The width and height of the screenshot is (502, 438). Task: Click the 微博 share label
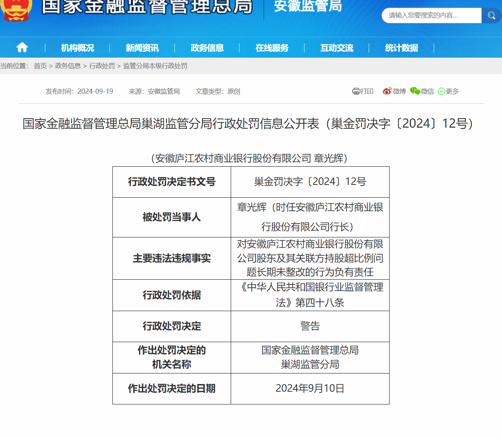(x=399, y=92)
